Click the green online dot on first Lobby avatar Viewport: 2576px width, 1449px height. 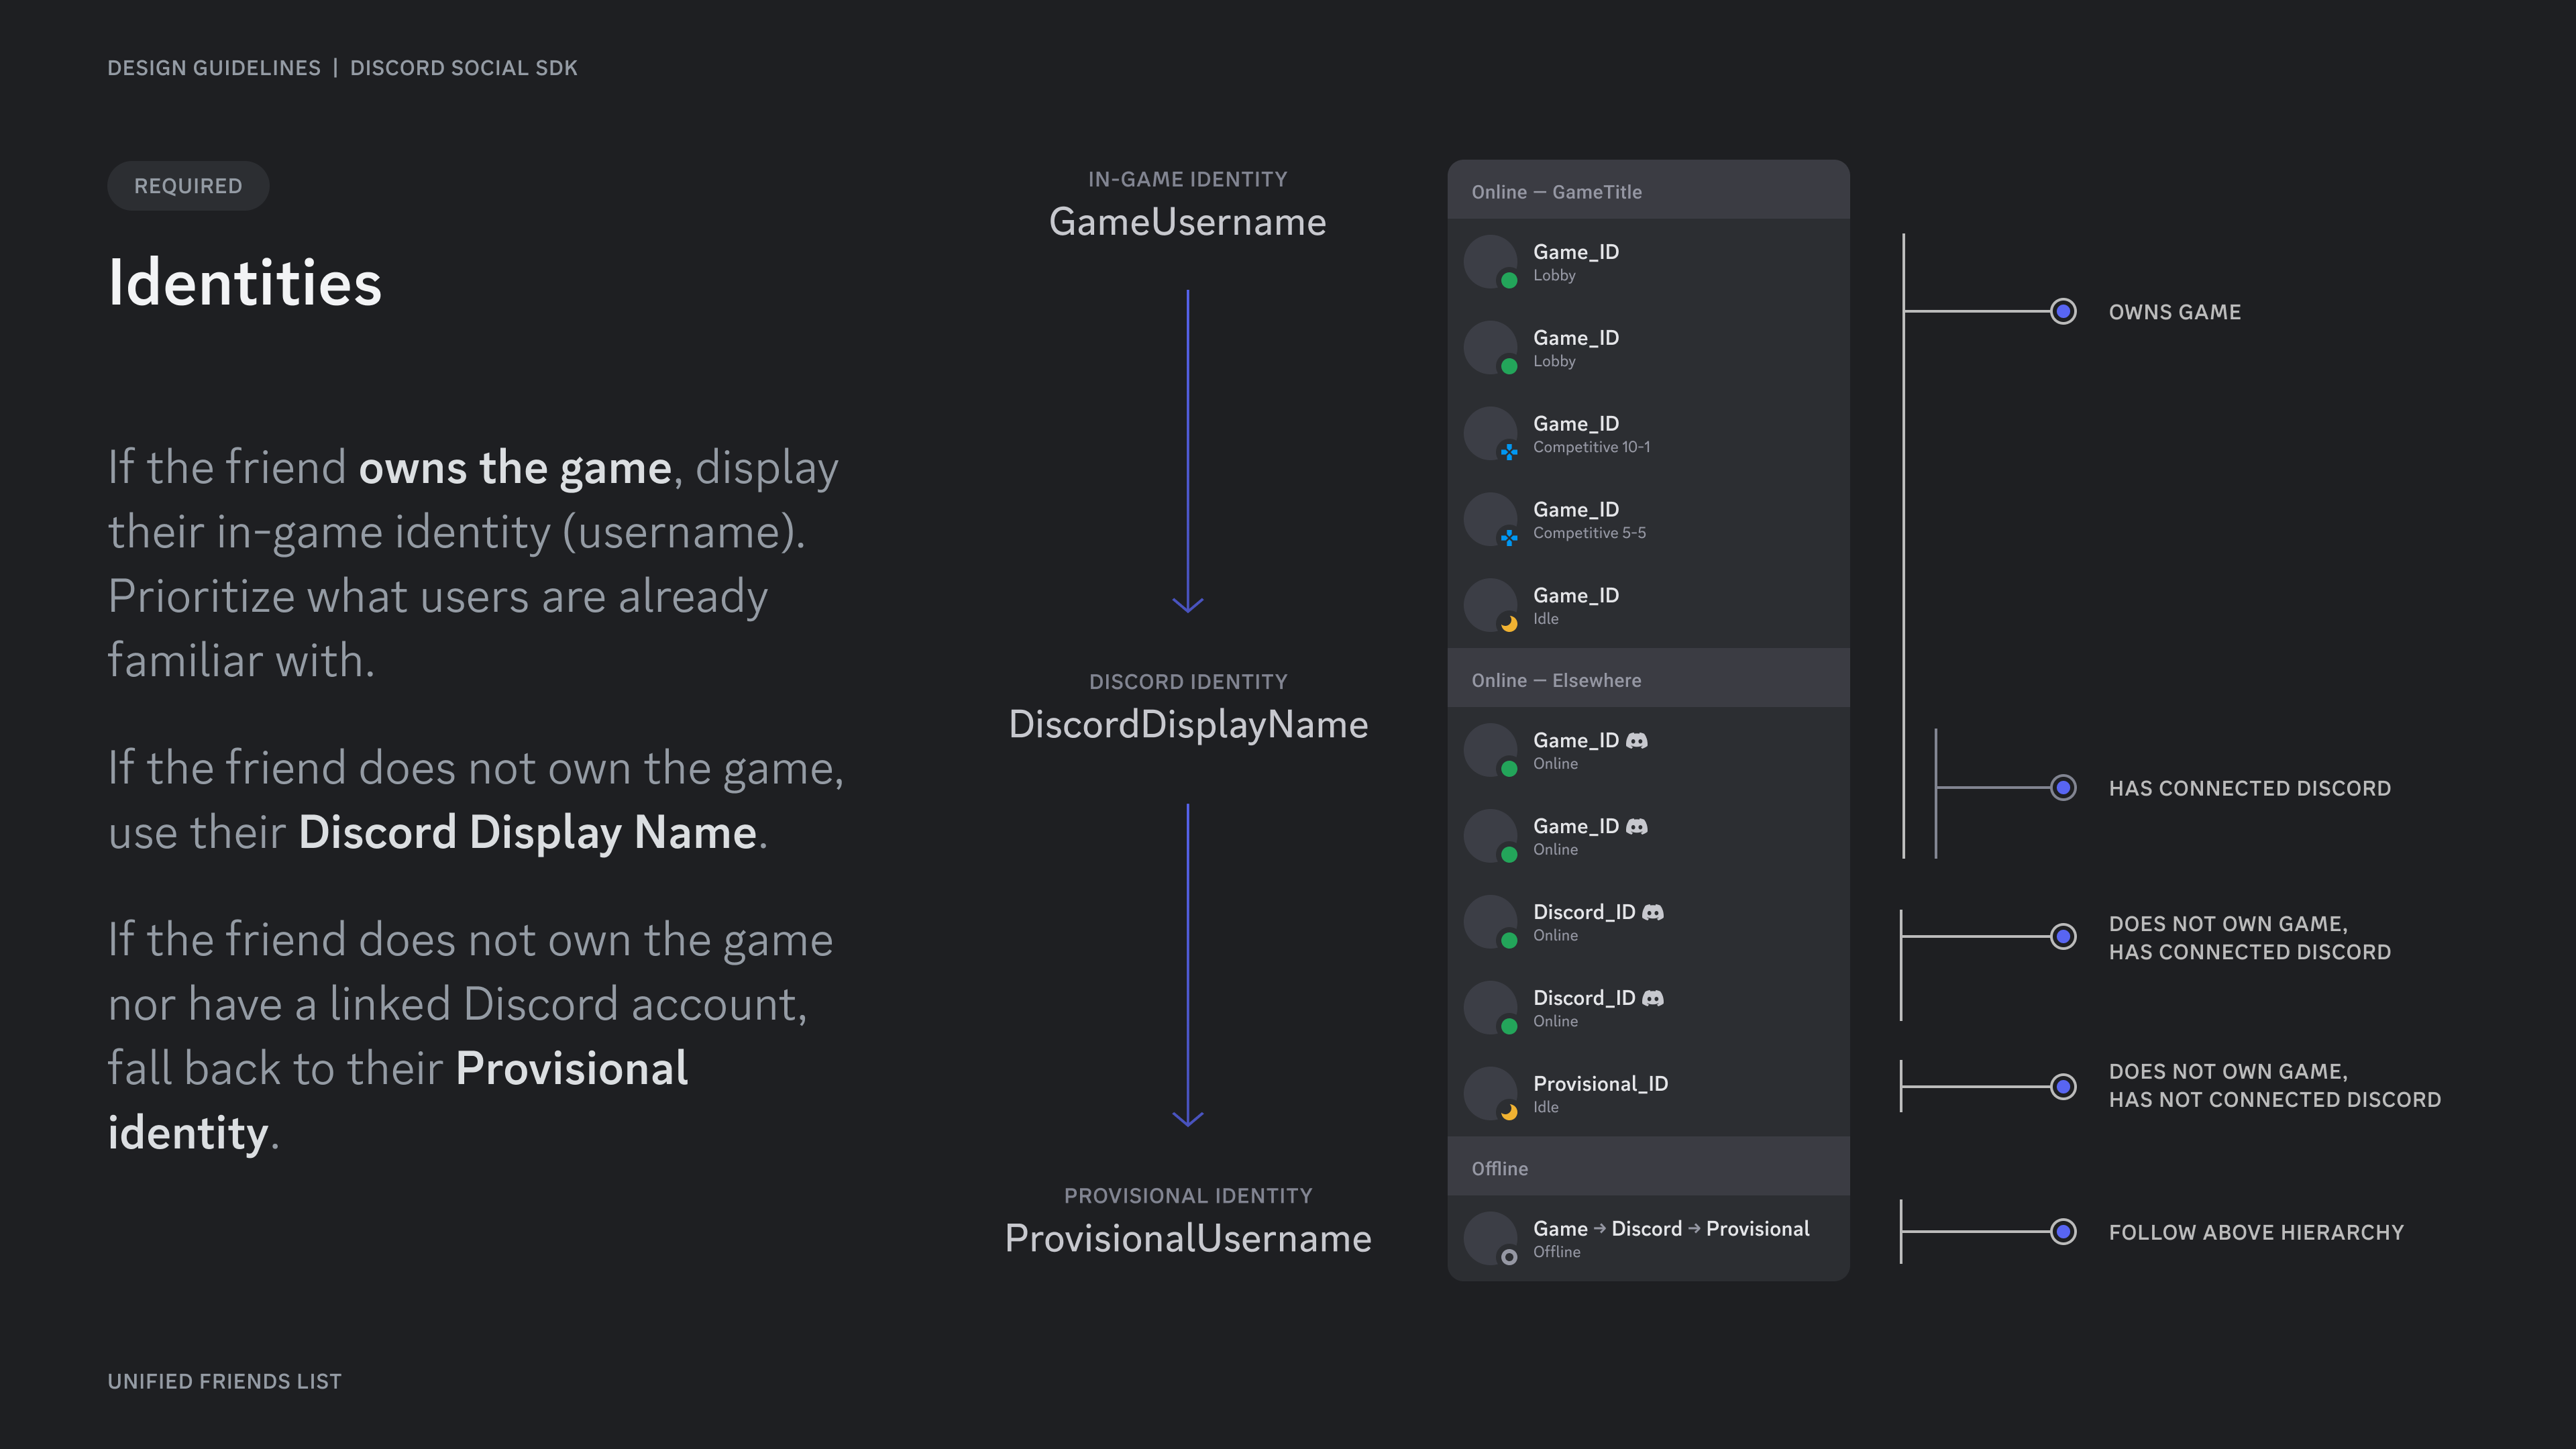click(x=1509, y=280)
